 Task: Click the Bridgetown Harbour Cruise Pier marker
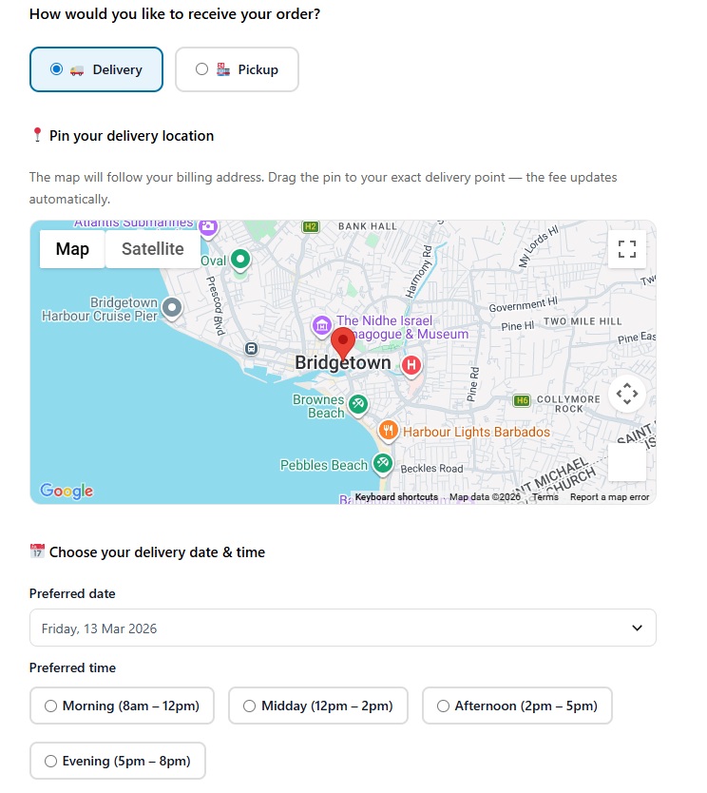(x=172, y=307)
